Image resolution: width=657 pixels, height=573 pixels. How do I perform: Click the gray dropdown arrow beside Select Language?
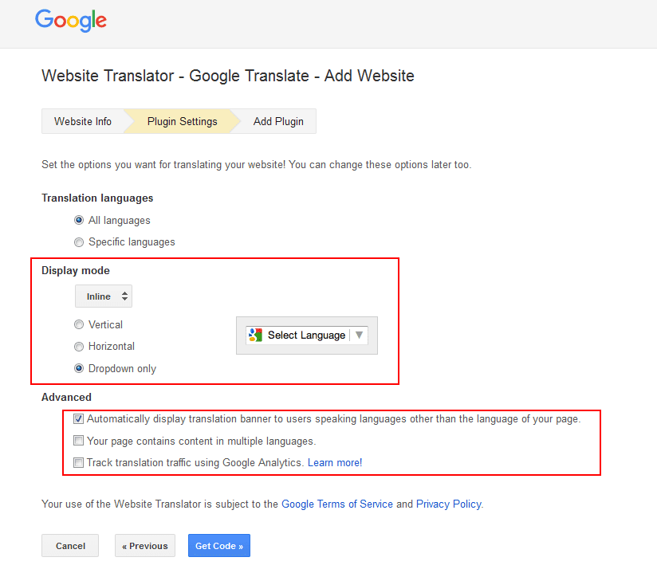click(x=360, y=335)
